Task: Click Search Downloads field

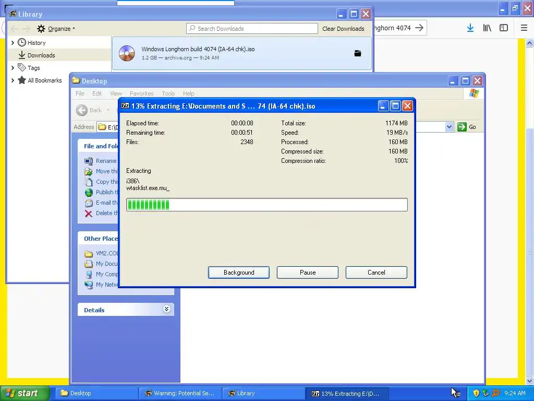Action: (x=252, y=29)
